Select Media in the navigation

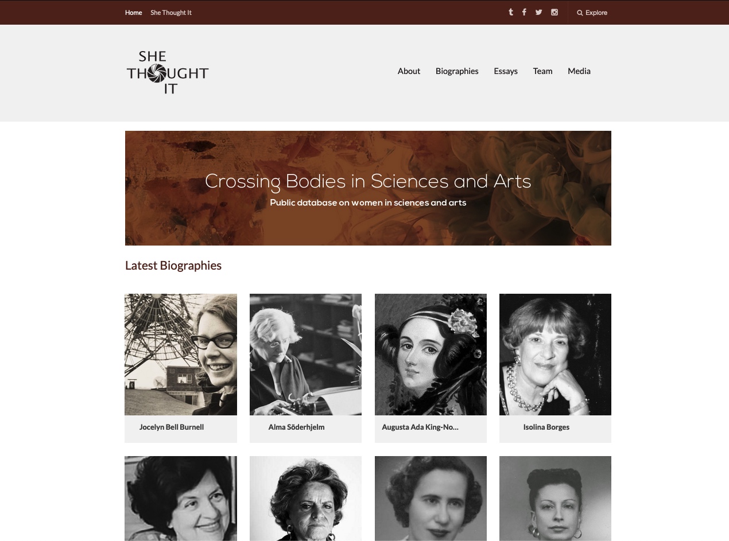[579, 71]
